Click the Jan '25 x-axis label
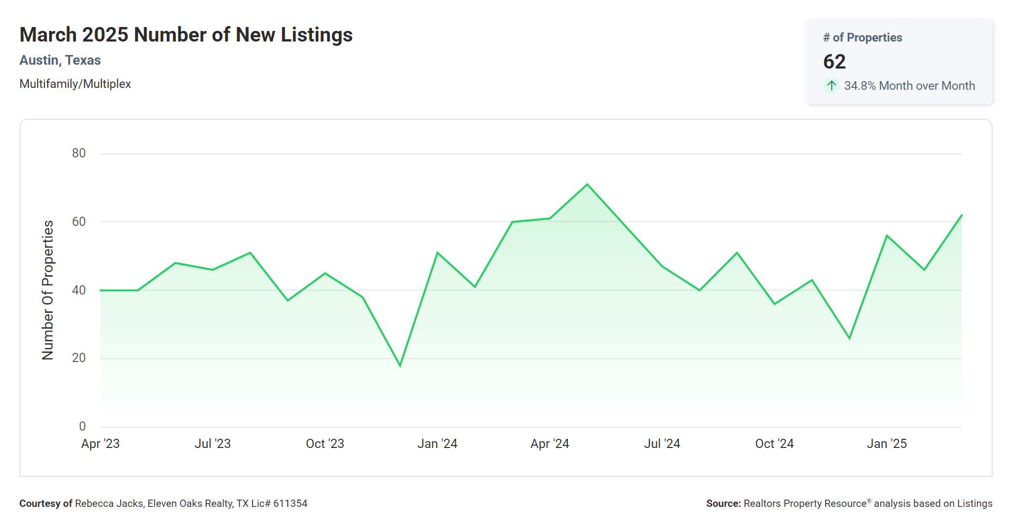 point(886,444)
